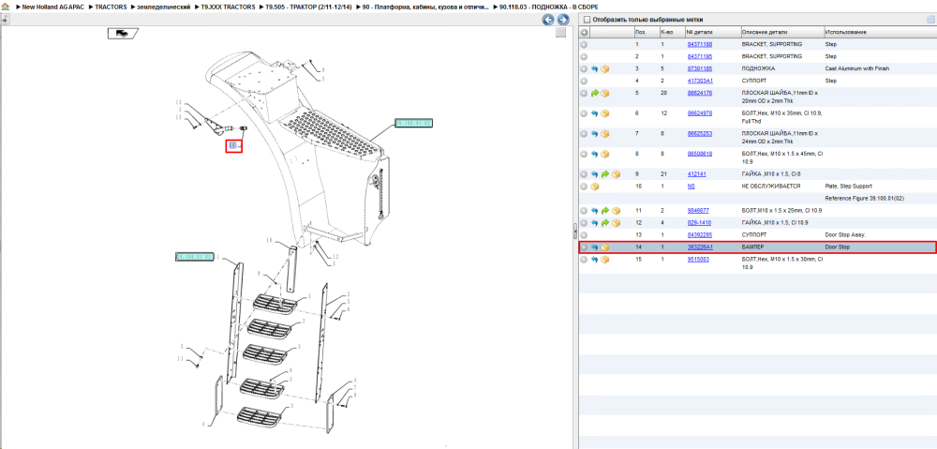937x449 pixels.
Task: Click the gray square button above diagram
Action: point(560,33)
